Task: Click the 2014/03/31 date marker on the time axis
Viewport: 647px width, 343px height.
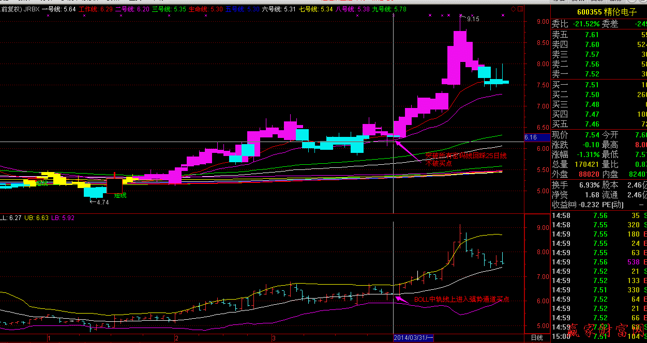Action: click(414, 337)
